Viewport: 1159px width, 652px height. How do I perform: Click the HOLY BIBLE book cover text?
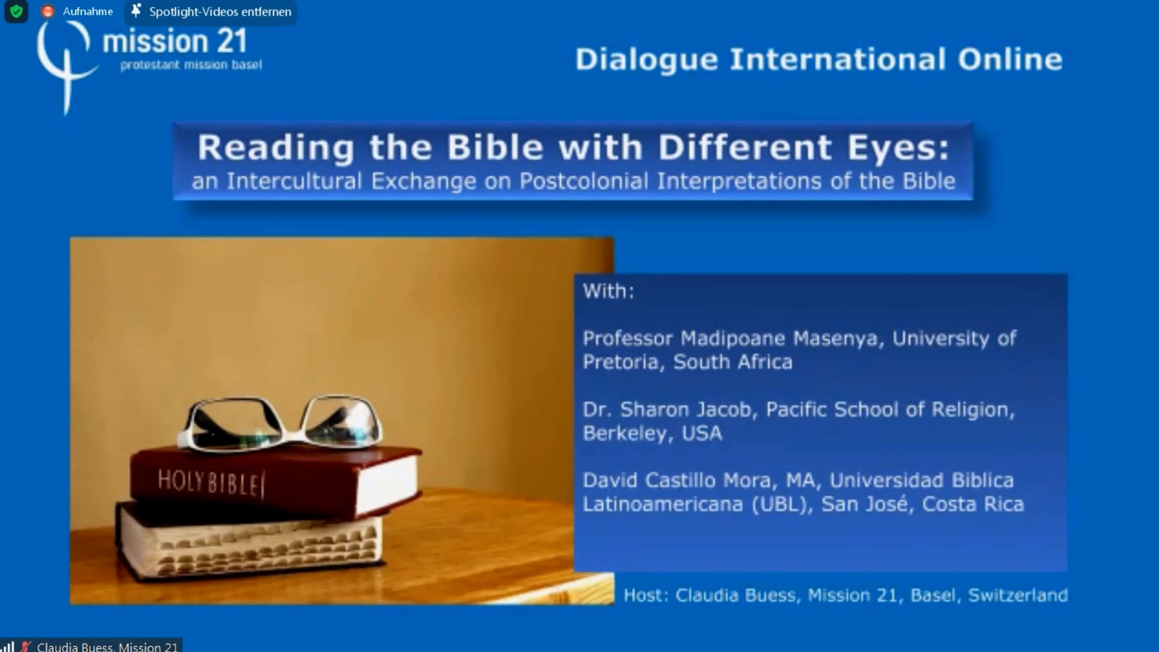211,483
